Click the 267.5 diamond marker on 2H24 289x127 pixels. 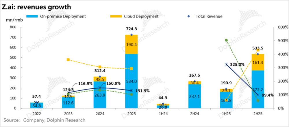tap(194, 81)
